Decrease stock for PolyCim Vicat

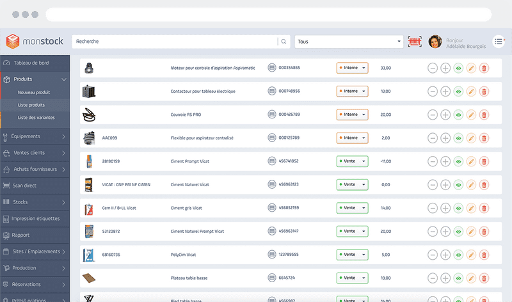point(433,255)
